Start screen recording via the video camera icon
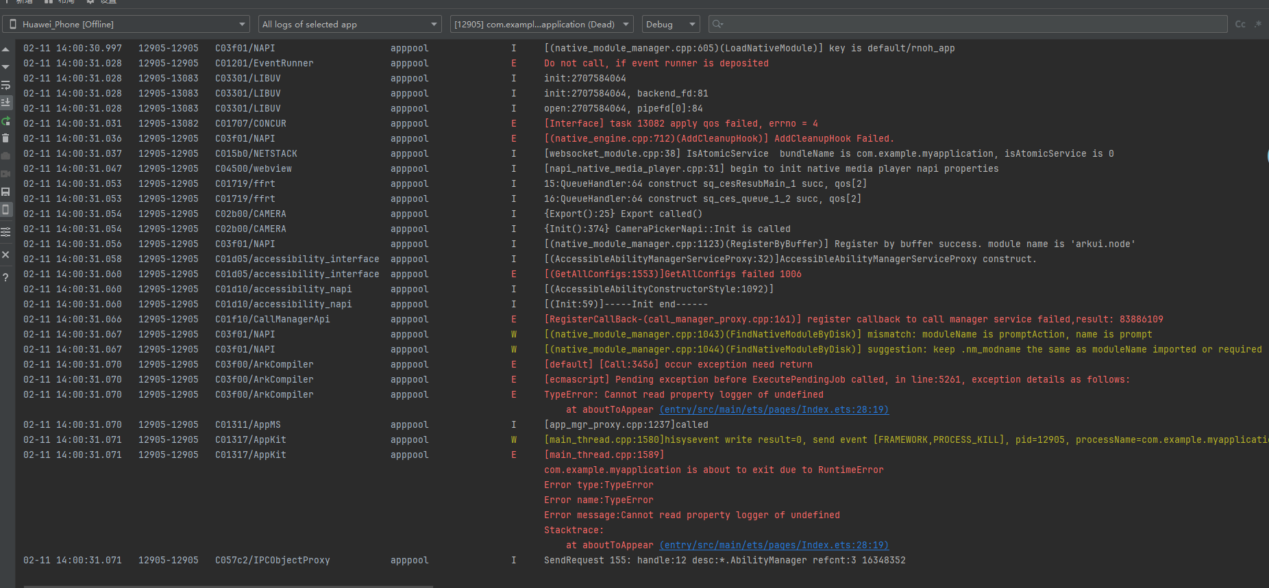Screen dimensions: 1269x588 point(5,174)
